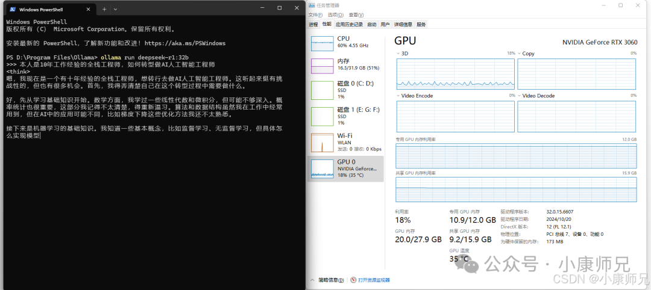Minimize the Task Manager window
Screen dimensions: 651x290
[603, 5]
